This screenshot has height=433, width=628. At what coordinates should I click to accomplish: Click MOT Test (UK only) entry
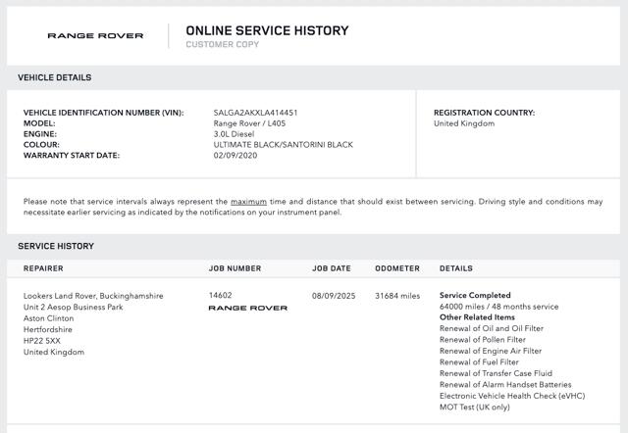pos(475,407)
